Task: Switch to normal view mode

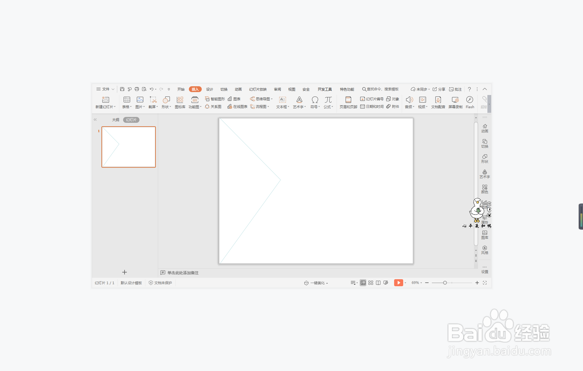Action: pos(363,283)
